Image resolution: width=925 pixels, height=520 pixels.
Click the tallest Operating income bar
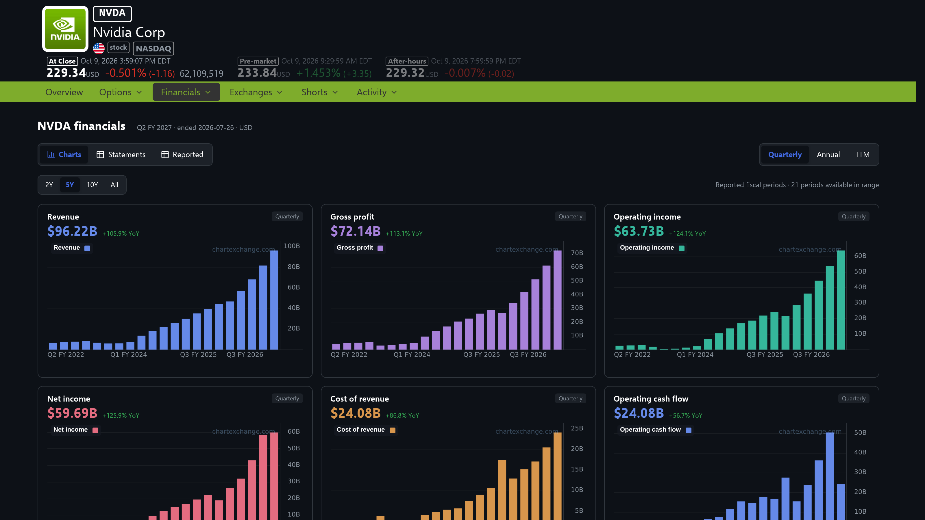click(841, 300)
